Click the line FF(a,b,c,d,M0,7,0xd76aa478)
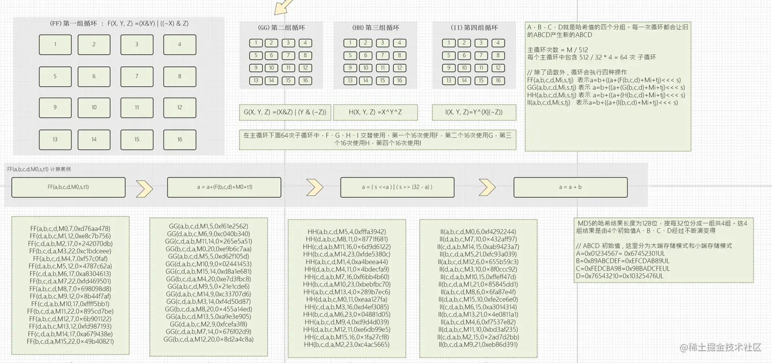Screen dimensions: 772x363 (x=70, y=228)
